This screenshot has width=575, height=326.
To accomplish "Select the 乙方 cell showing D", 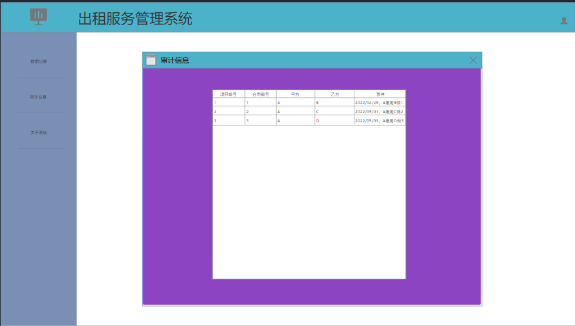I will (x=334, y=121).
